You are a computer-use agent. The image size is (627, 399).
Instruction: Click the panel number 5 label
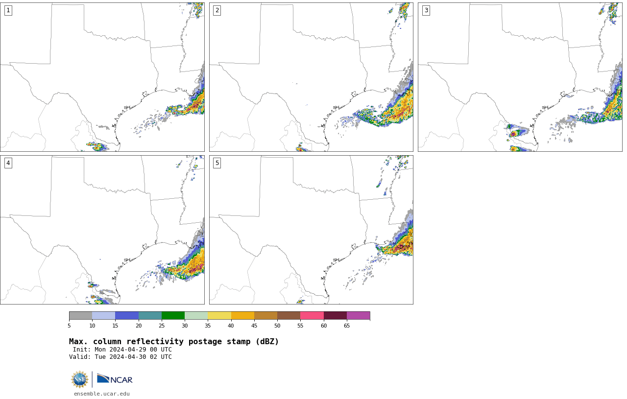point(217,163)
